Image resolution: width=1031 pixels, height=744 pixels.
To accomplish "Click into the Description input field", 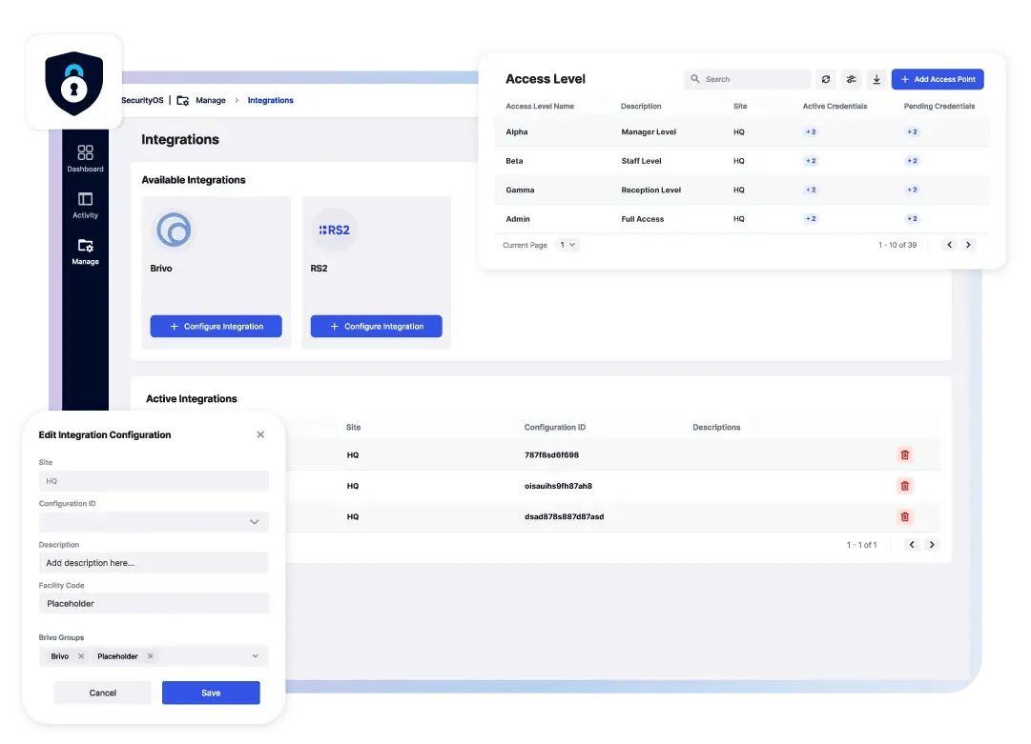I will pos(154,563).
